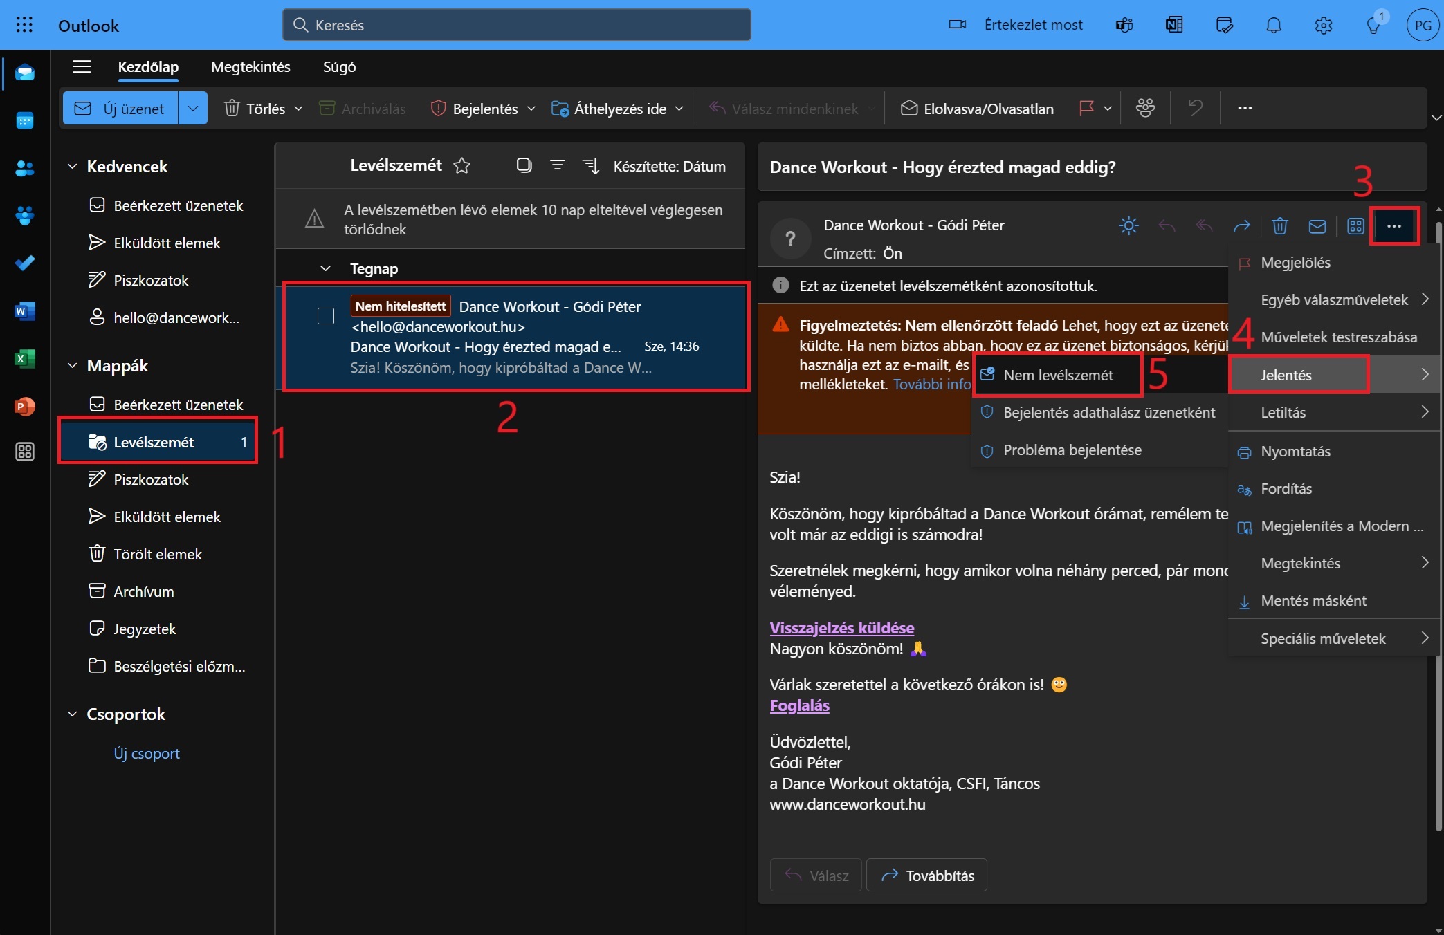This screenshot has height=935, width=1444.
Task: Choose Mentés másként menu entry
Action: pos(1333,600)
